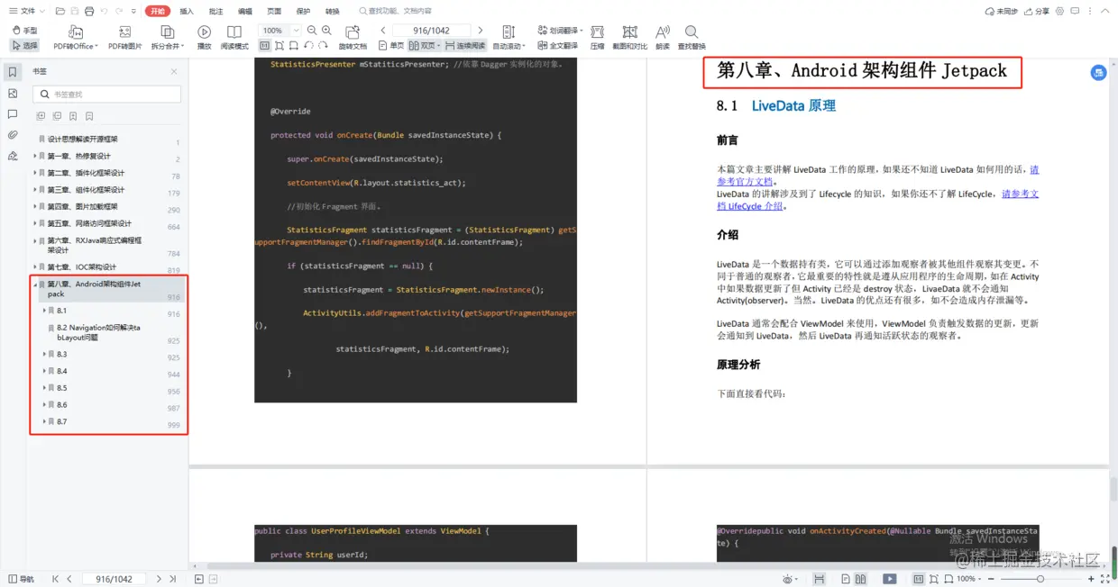Switch to 插入 ribbon tab
This screenshot has height=587, width=1118.
(187, 11)
